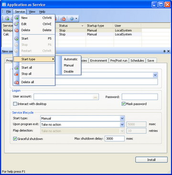The width and height of the screenshot is (172, 175).
Task: Uncheck the Graceful shutdown checkbox
Action: tap(15, 139)
